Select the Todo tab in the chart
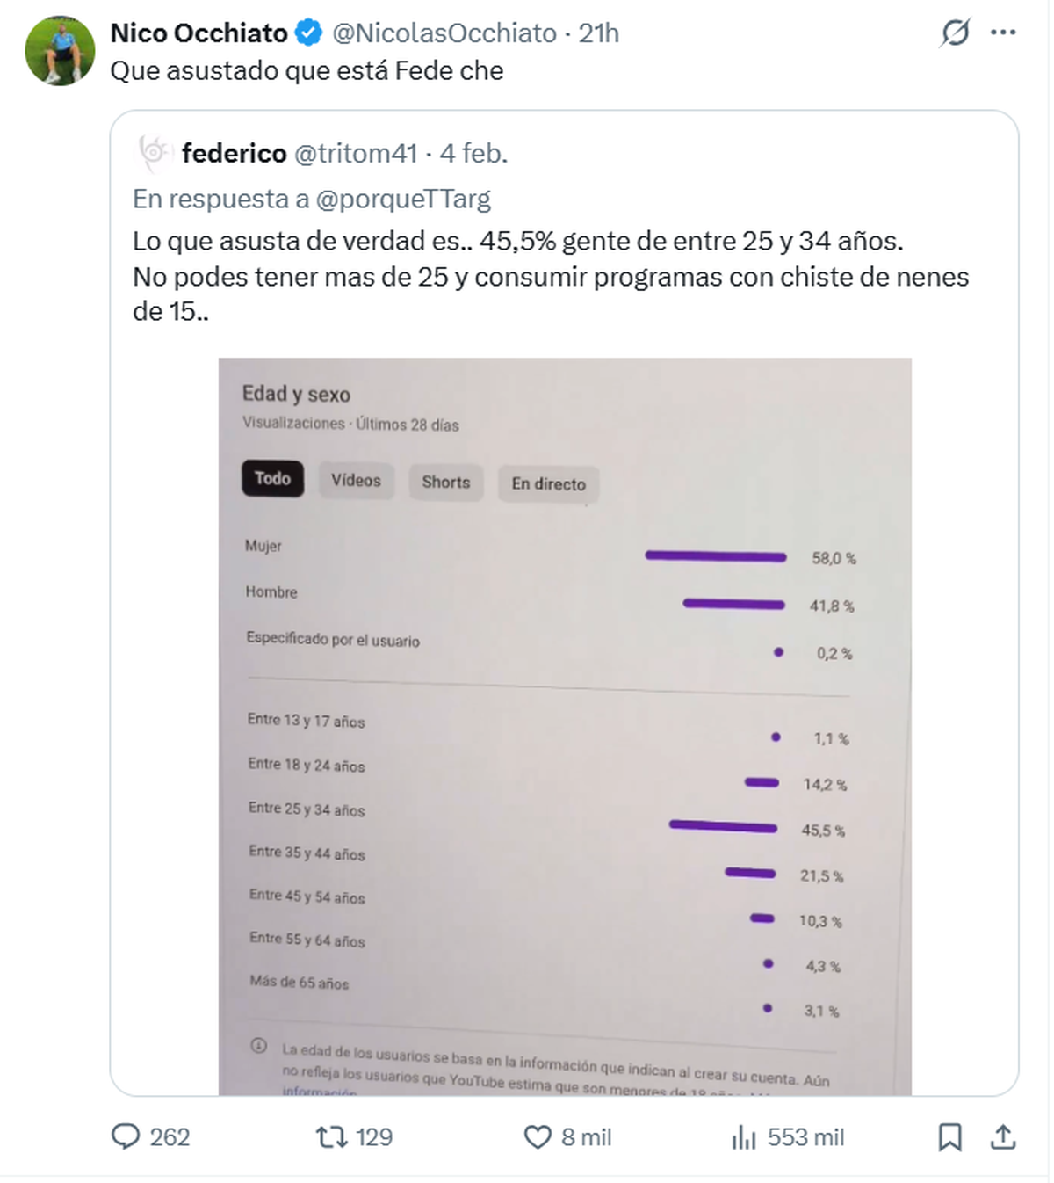Image resolution: width=1054 pixels, height=1183 pixels. pyautogui.click(x=272, y=479)
